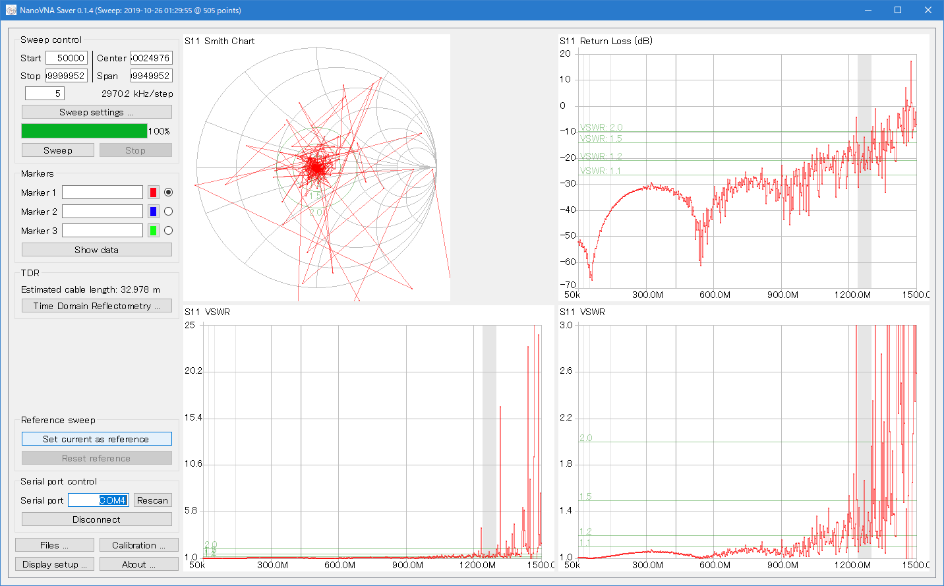The height and width of the screenshot is (586, 944).
Task: Click the 'Estimated cable length: 32.978 m' text
Action: click(90, 289)
